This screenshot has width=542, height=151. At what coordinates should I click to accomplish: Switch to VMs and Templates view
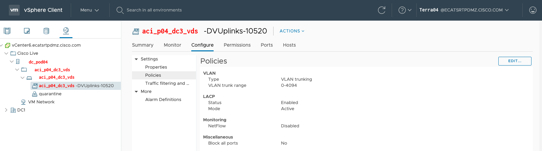coord(27,31)
